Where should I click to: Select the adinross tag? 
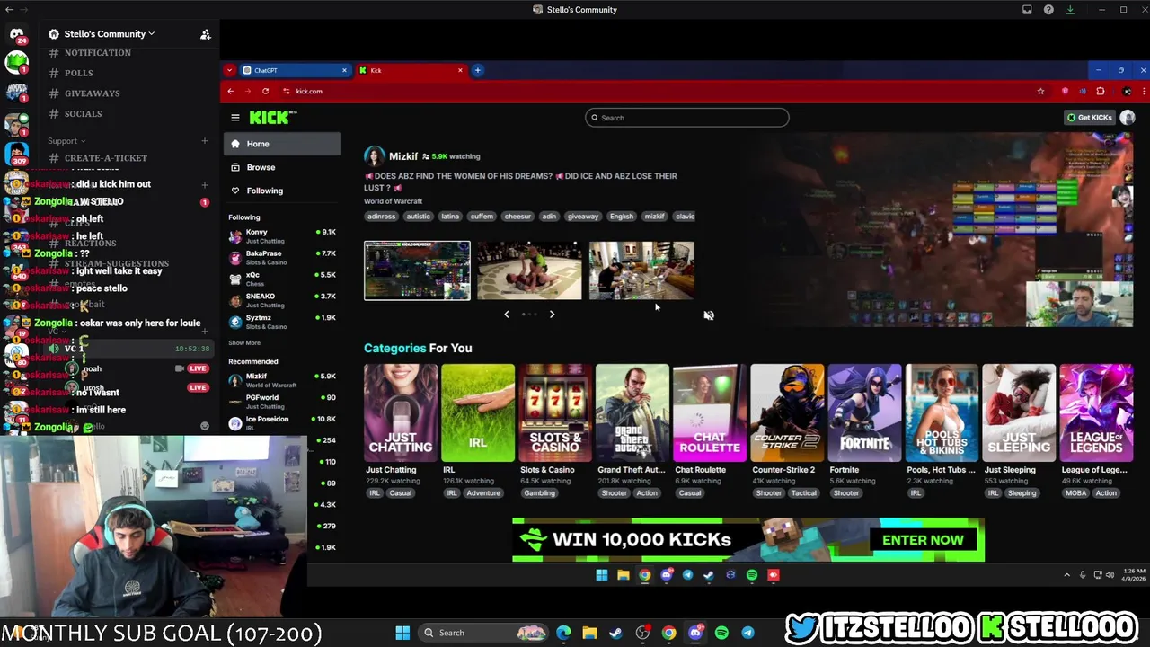381,217
